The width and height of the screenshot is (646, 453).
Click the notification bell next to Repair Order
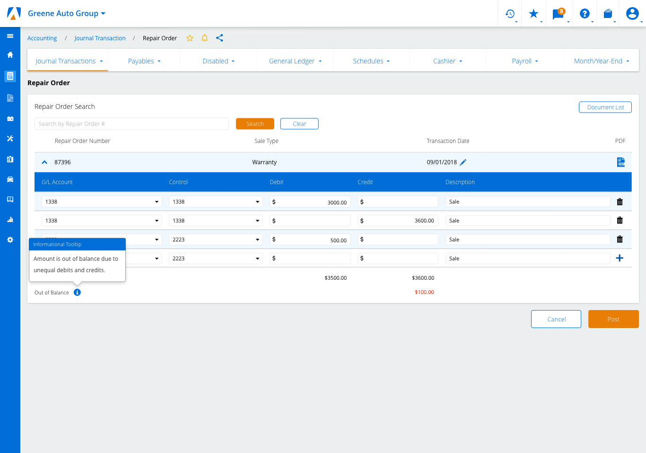205,38
